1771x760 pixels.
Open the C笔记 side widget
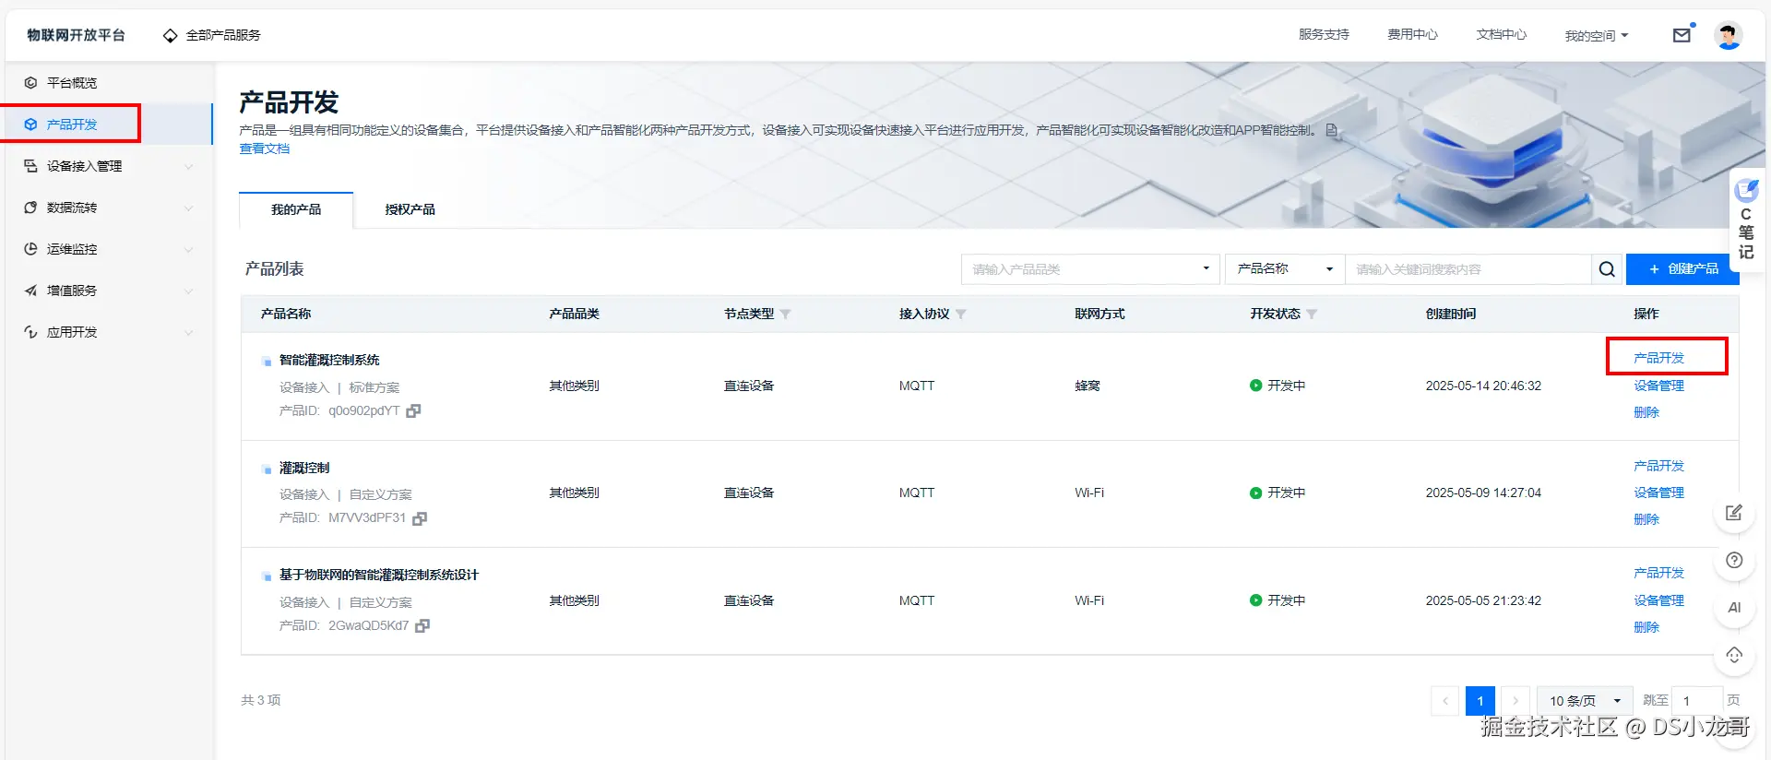click(1746, 220)
